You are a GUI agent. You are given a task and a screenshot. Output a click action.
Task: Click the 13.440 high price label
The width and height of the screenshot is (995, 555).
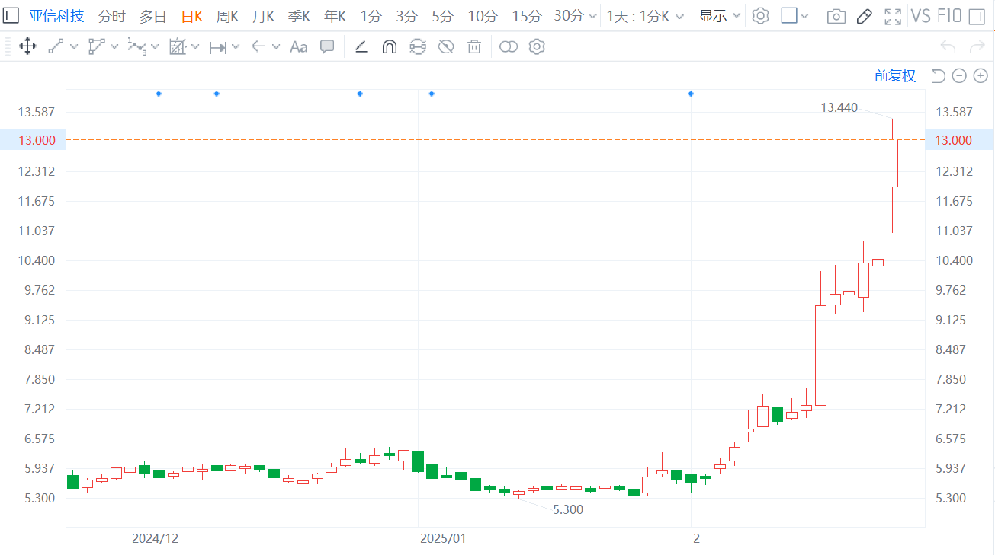[839, 108]
